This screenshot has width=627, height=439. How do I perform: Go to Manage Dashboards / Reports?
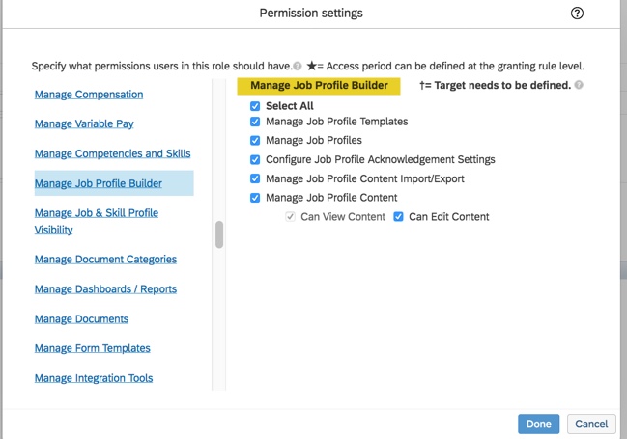(105, 289)
